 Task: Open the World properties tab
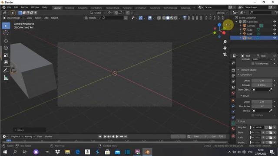[233, 93]
